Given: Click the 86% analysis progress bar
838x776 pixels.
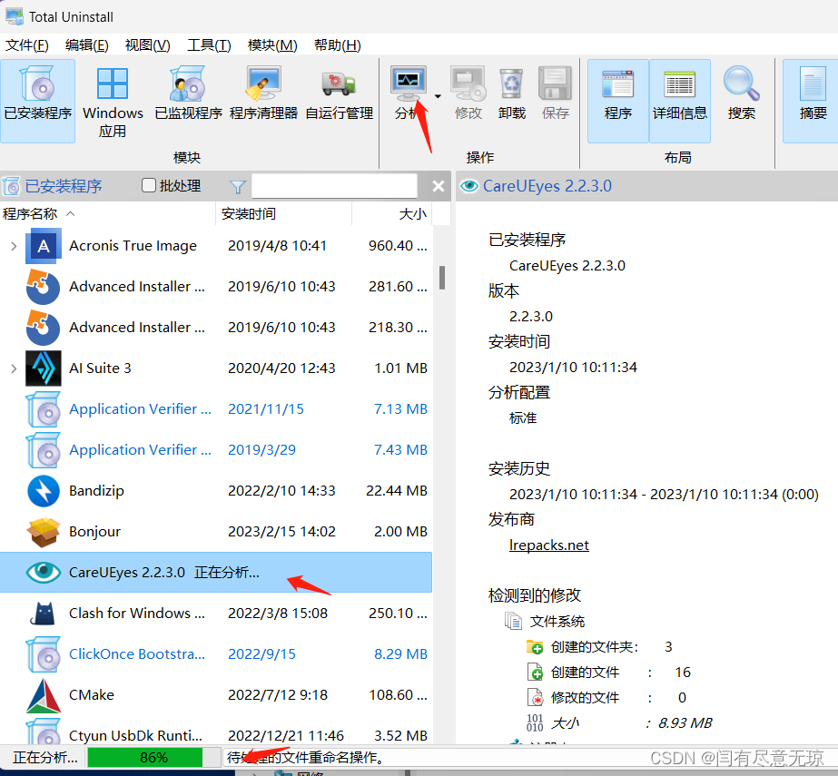Looking at the screenshot, I should pos(154,757).
